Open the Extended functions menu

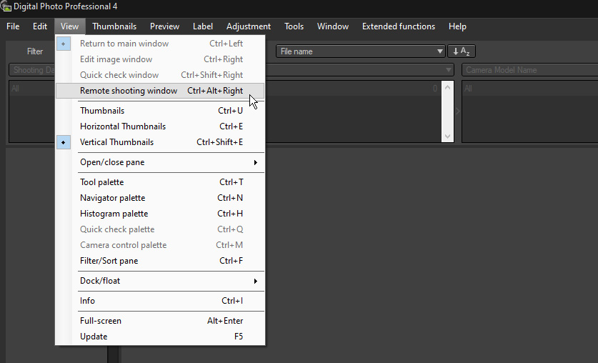398,26
